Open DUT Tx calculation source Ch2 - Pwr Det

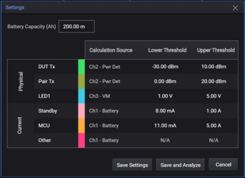[105, 67]
